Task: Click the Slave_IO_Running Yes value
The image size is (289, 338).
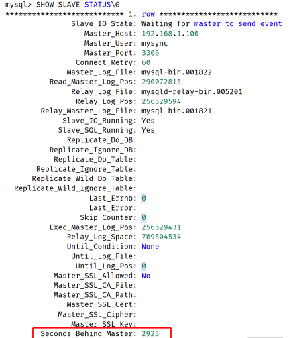Action: point(148,120)
